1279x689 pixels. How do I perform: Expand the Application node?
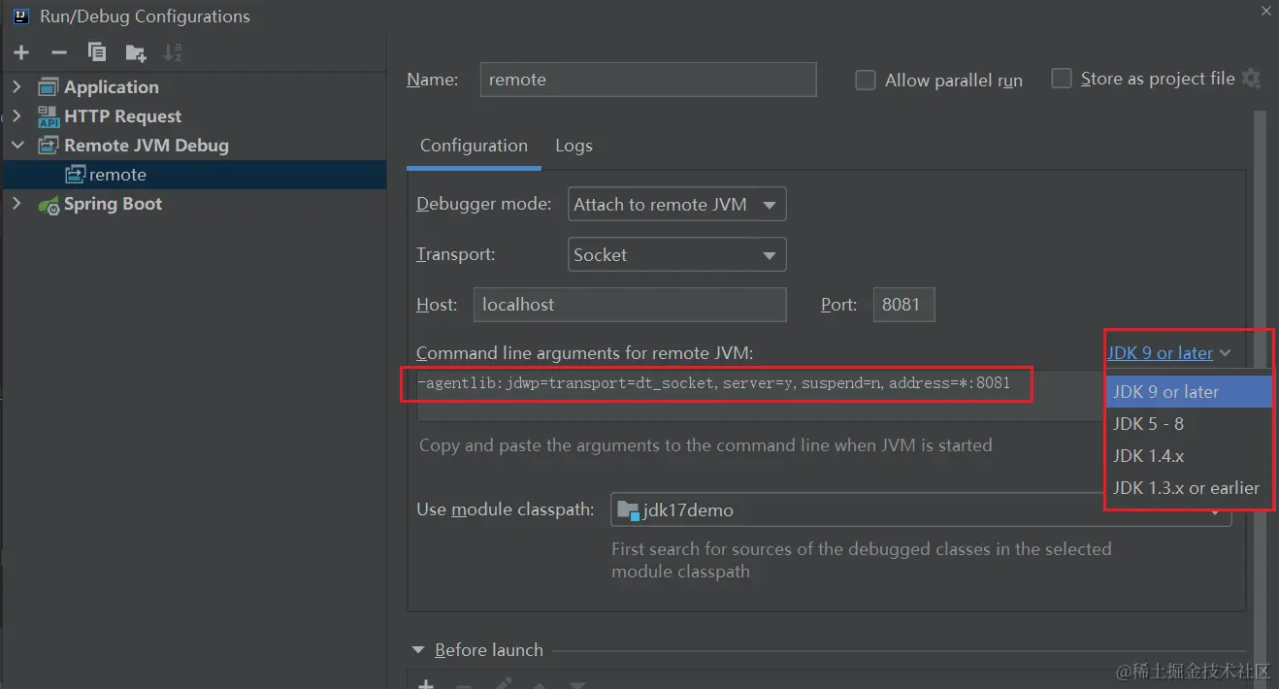(16, 87)
